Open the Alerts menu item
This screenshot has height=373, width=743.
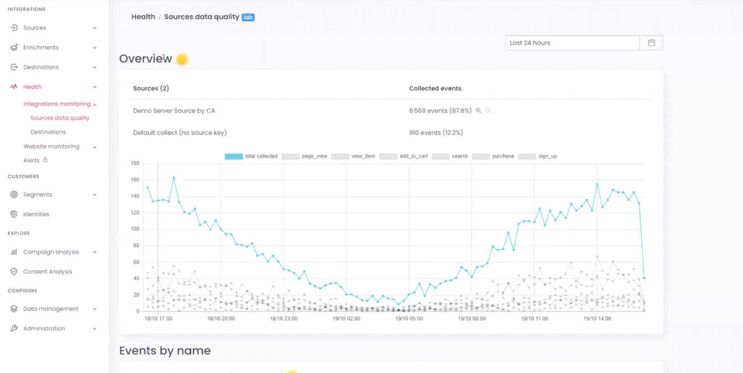tap(31, 160)
